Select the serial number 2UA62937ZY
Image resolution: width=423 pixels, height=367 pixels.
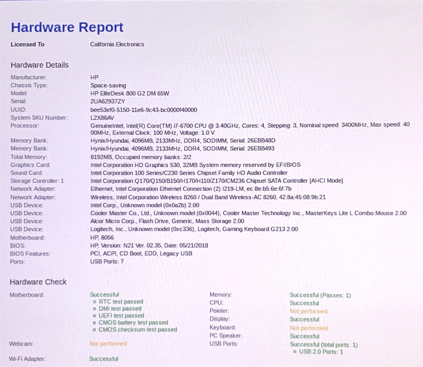108,101
